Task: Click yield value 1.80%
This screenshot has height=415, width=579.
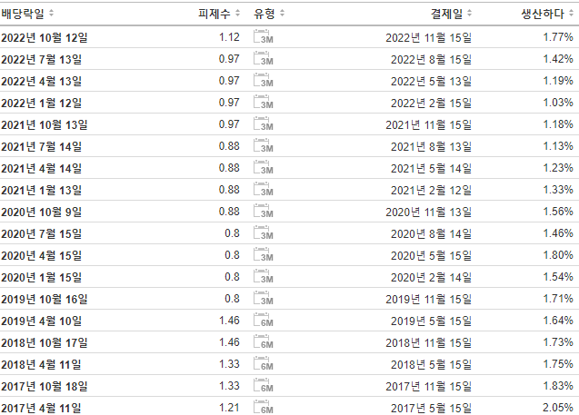Action: [558, 254]
